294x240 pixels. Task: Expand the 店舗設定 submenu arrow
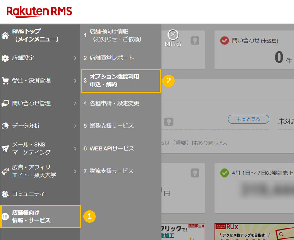coord(75,58)
